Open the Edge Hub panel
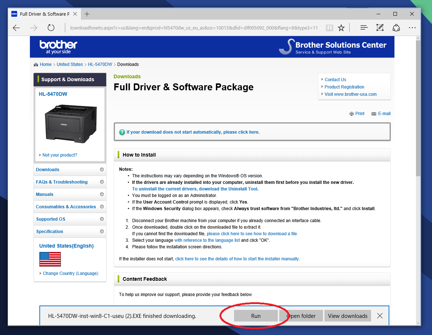Screen dimensions: 432x335 pyautogui.click(x=364, y=28)
